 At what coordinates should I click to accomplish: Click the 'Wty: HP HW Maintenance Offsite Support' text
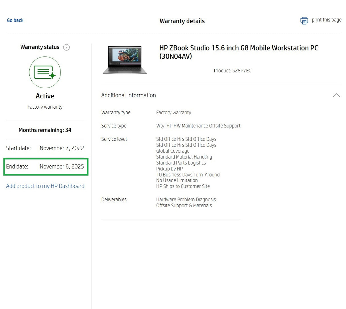198,126
